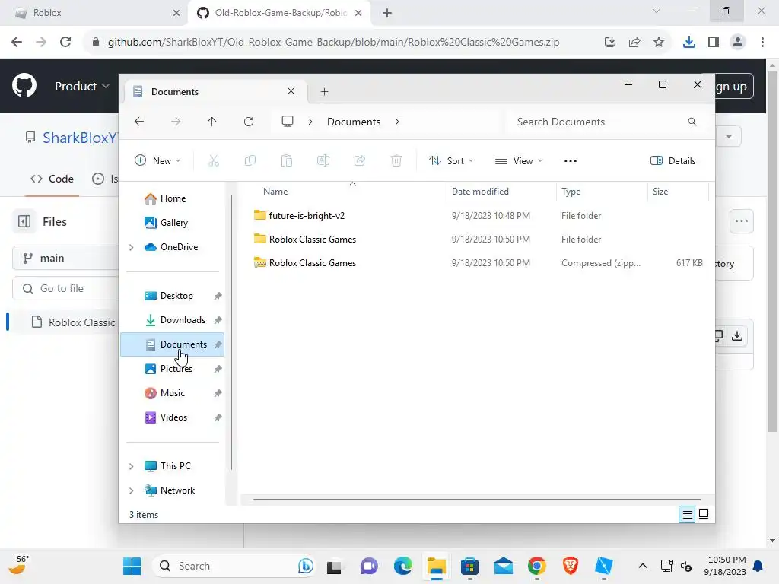Image resolution: width=779 pixels, height=584 pixels.
Task: Select the Old-Roblox-Game-Backup browser tab
Action: (281, 13)
